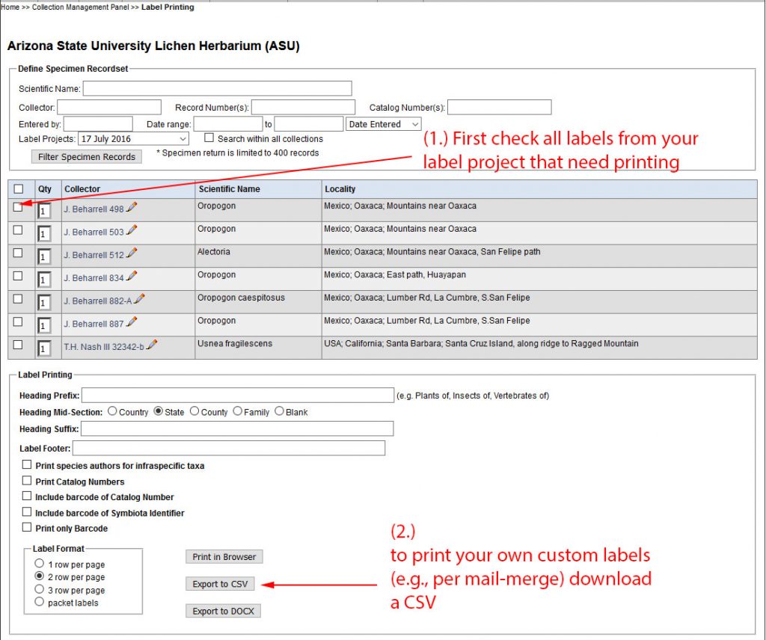Select Blank for Heading Mid-Section

click(x=280, y=411)
